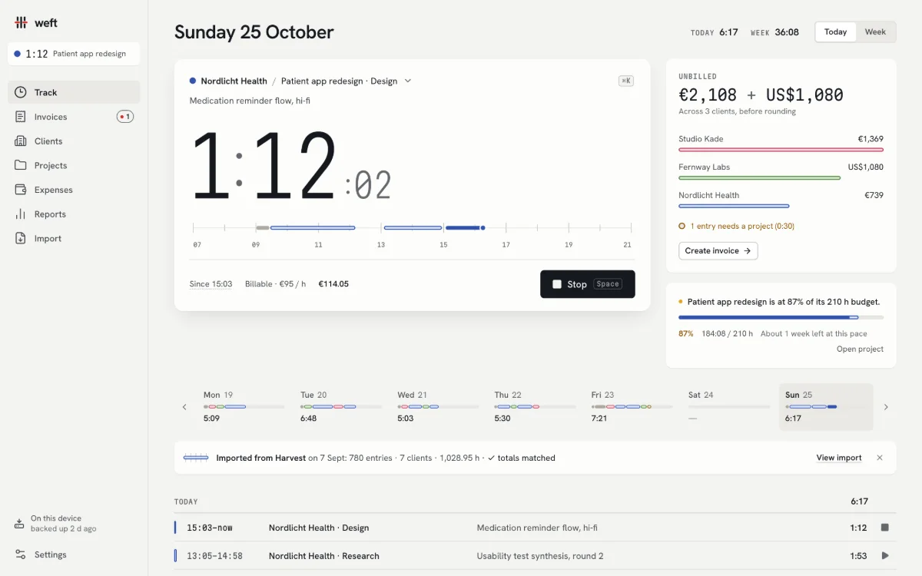Click the device backup status icon
Screen dimensions: 922x576
point(19,524)
